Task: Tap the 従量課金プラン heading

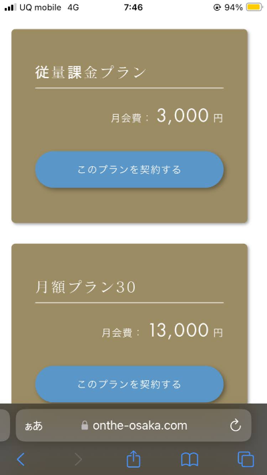Action: pos(91,73)
